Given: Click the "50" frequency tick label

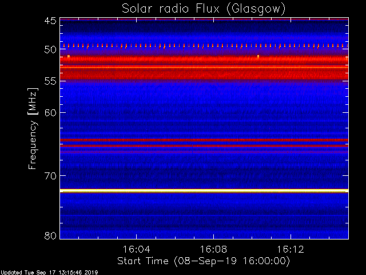Looking at the screenshot, I should click(50, 50).
